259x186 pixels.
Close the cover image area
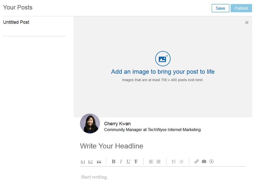tap(247, 23)
